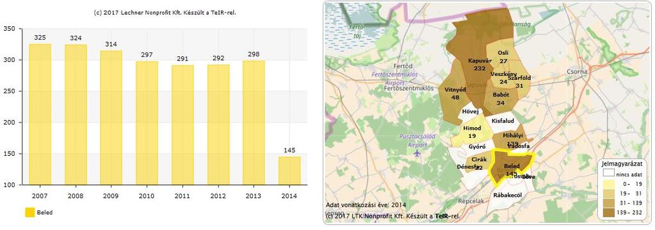655x230 pixels.
Task: Select the Vitnyéd region labeled 48
Action: pos(455,93)
